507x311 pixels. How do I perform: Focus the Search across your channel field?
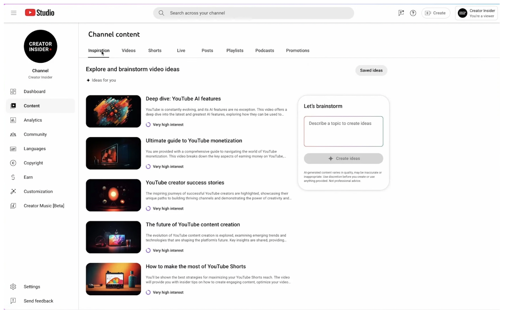[254, 13]
